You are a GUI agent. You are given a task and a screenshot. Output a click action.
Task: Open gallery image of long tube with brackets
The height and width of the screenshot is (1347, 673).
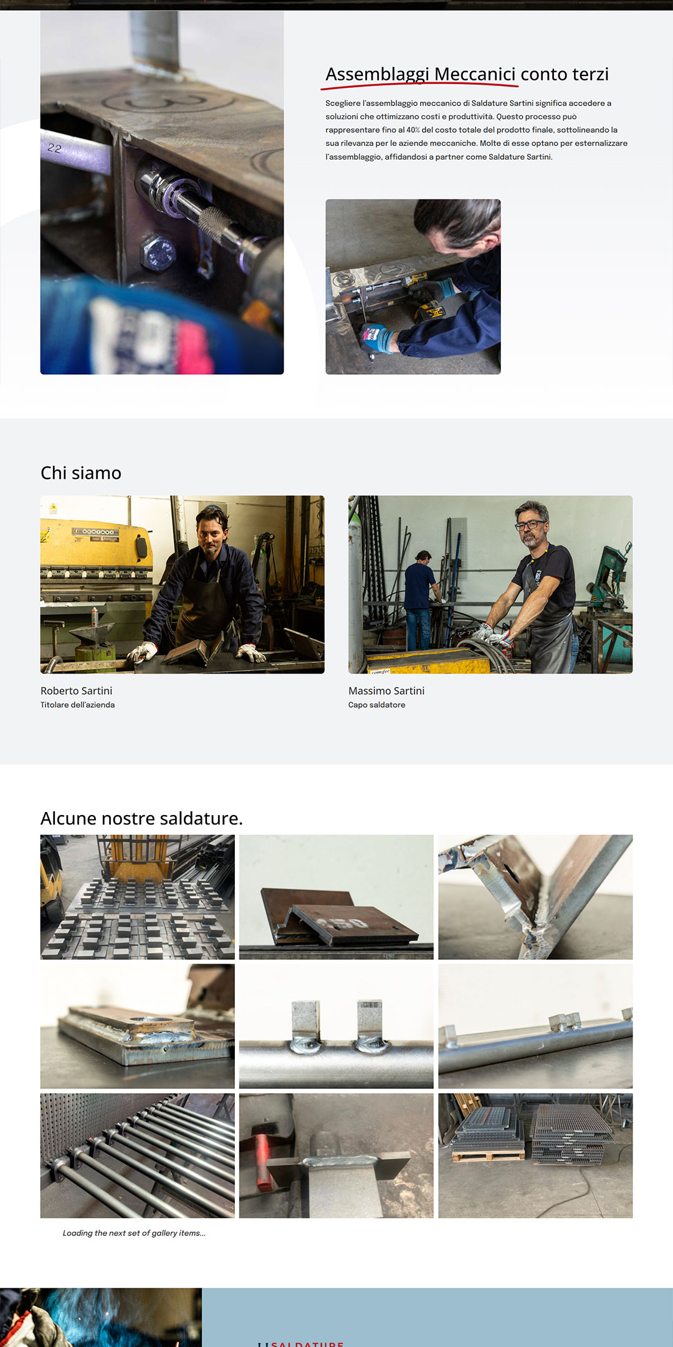pyautogui.click(x=535, y=1026)
